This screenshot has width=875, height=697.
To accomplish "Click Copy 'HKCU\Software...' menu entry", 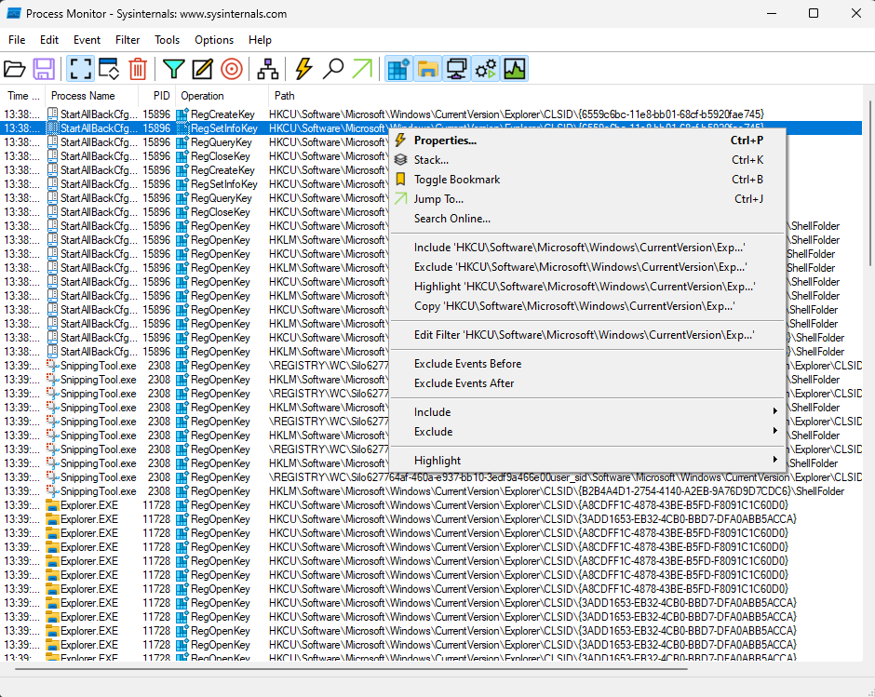I will 587,306.
